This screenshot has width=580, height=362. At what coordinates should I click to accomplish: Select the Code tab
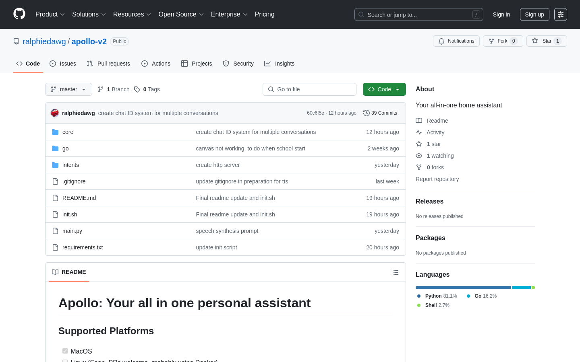point(28,64)
